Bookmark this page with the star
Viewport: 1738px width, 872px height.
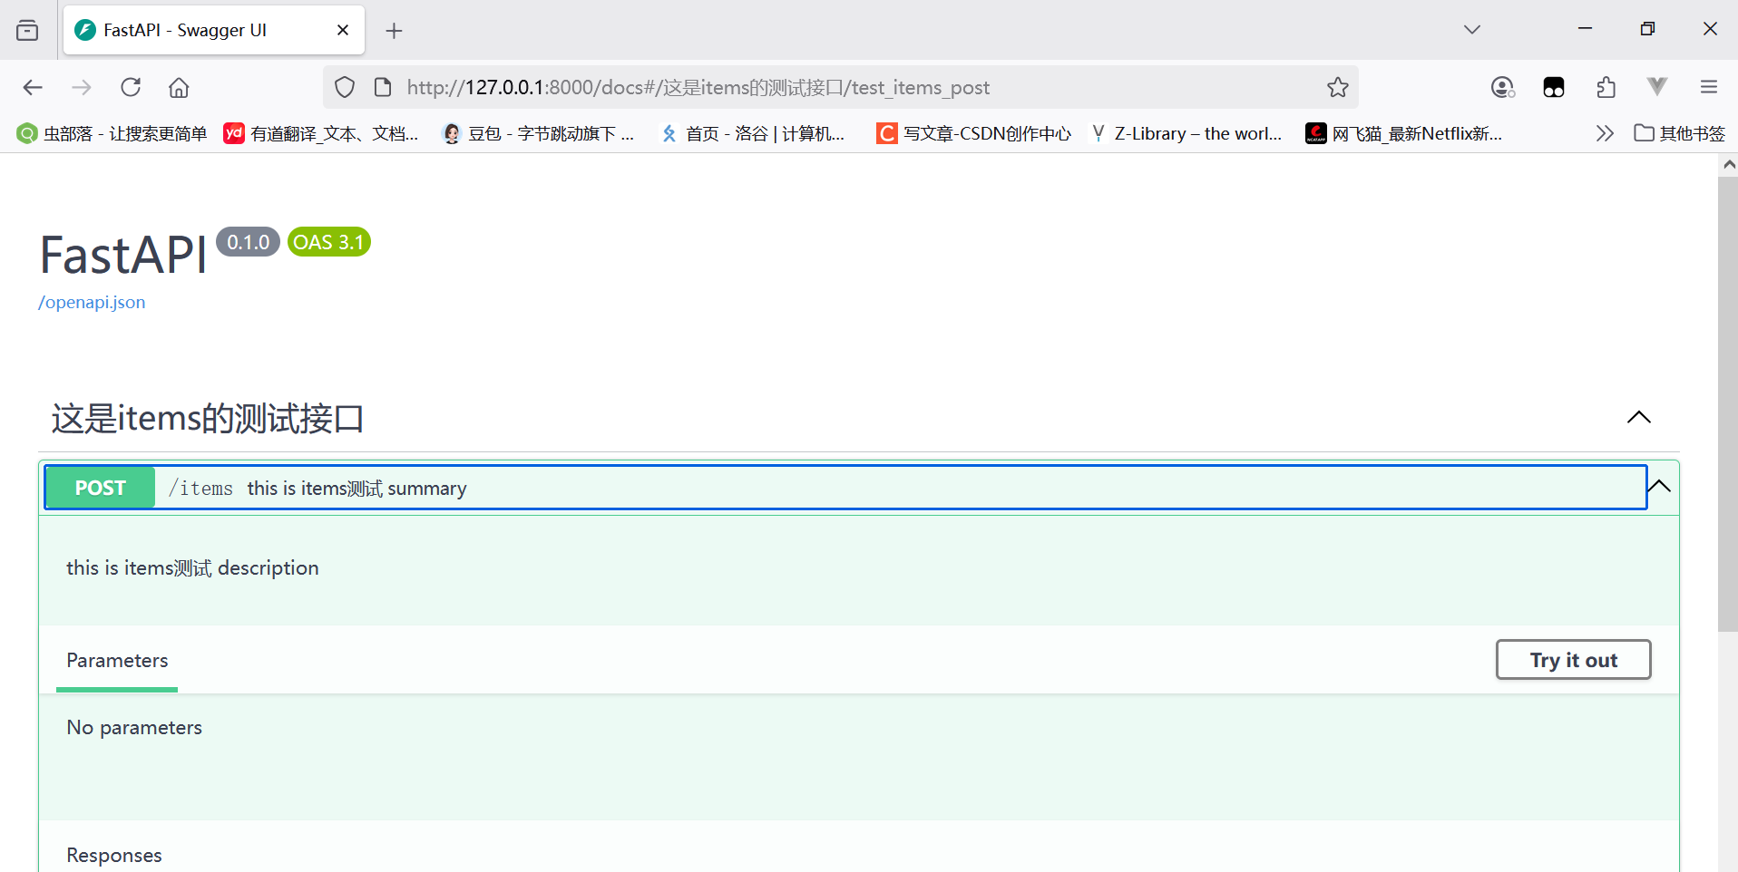(x=1338, y=87)
